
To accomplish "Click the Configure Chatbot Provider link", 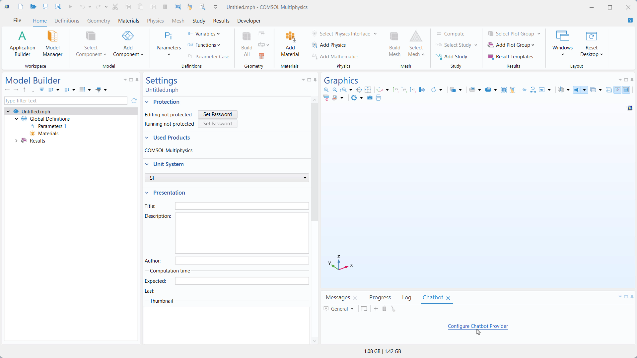I will point(478,326).
